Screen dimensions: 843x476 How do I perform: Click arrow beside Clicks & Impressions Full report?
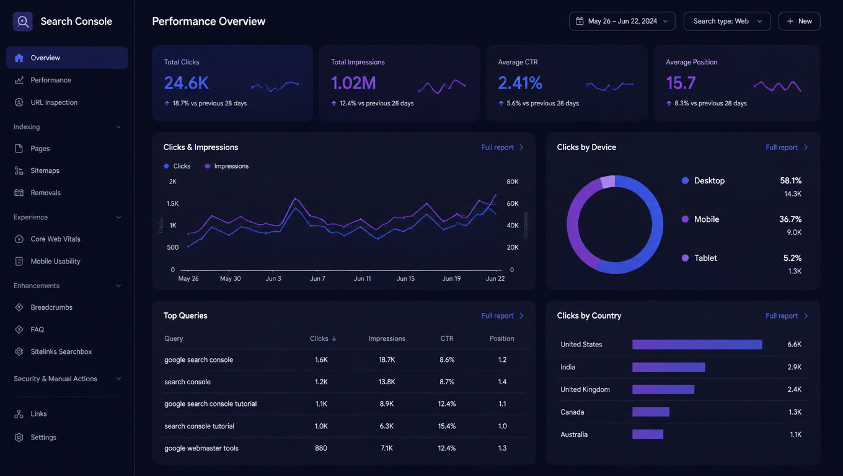click(x=521, y=148)
